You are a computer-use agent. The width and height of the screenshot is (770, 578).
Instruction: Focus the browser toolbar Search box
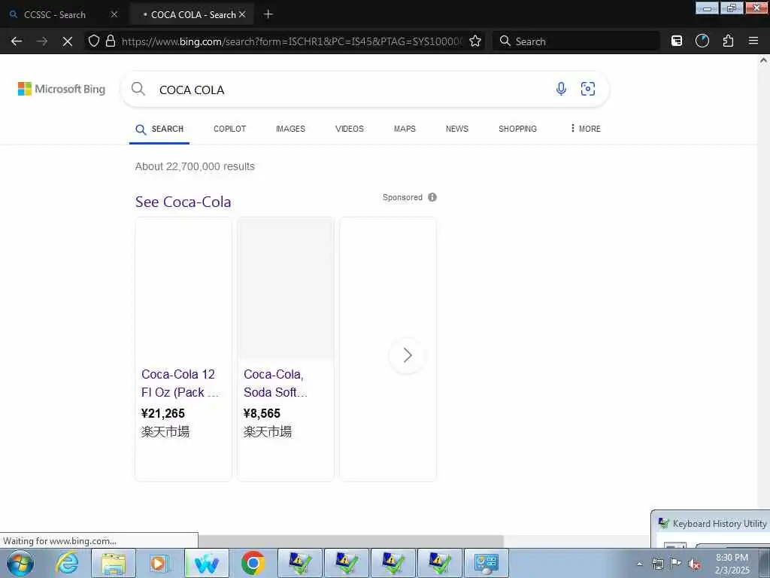577,41
